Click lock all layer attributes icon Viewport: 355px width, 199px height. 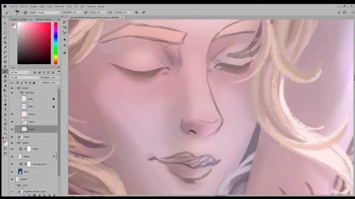pos(34,83)
